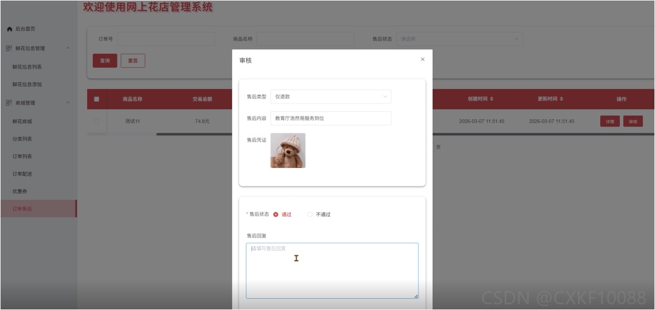The image size is (655, 310).
Task: Open 后台首页 from sidebar
Action: tap(25, 29)
